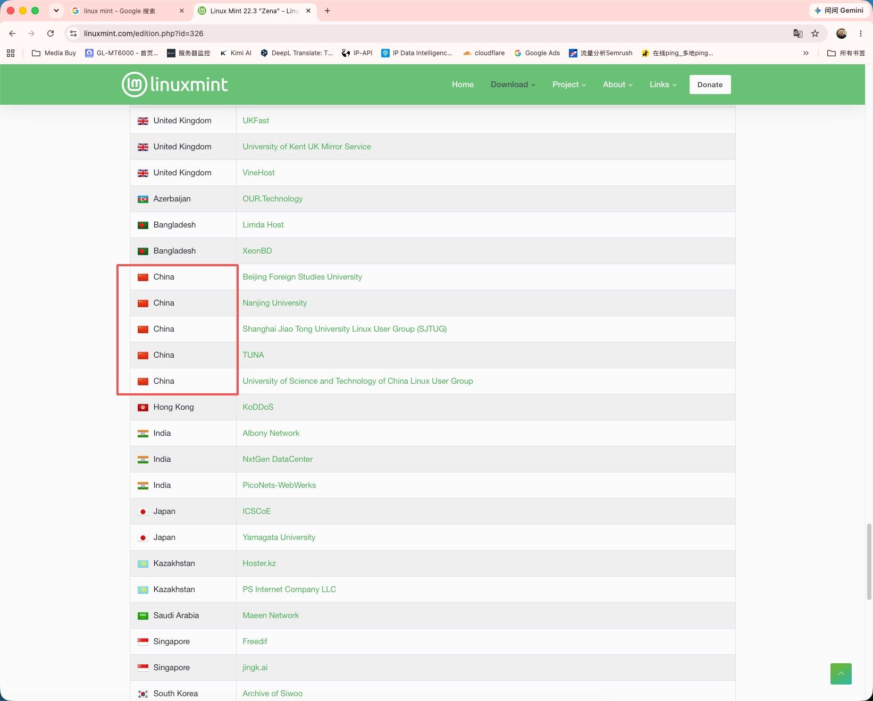Screen dimensions: 873x701
Task: Reload the current page
Action: pos(51,33)
